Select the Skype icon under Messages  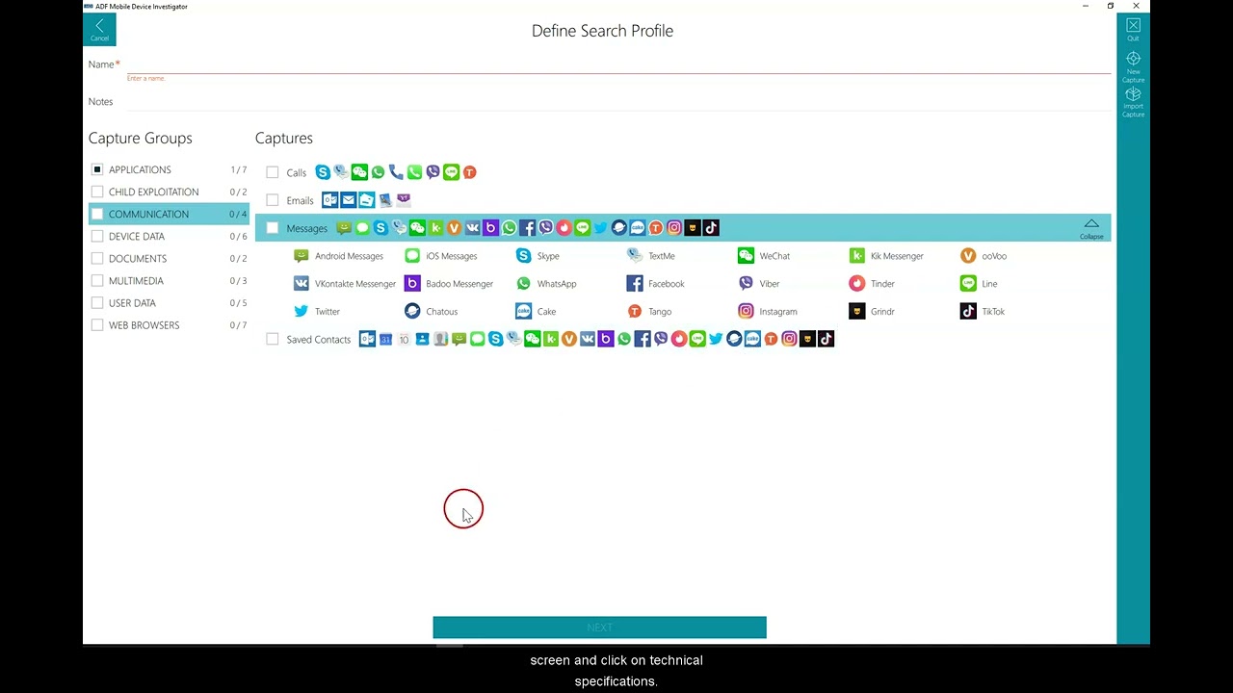pyautogui.click(x=523, y=256)
